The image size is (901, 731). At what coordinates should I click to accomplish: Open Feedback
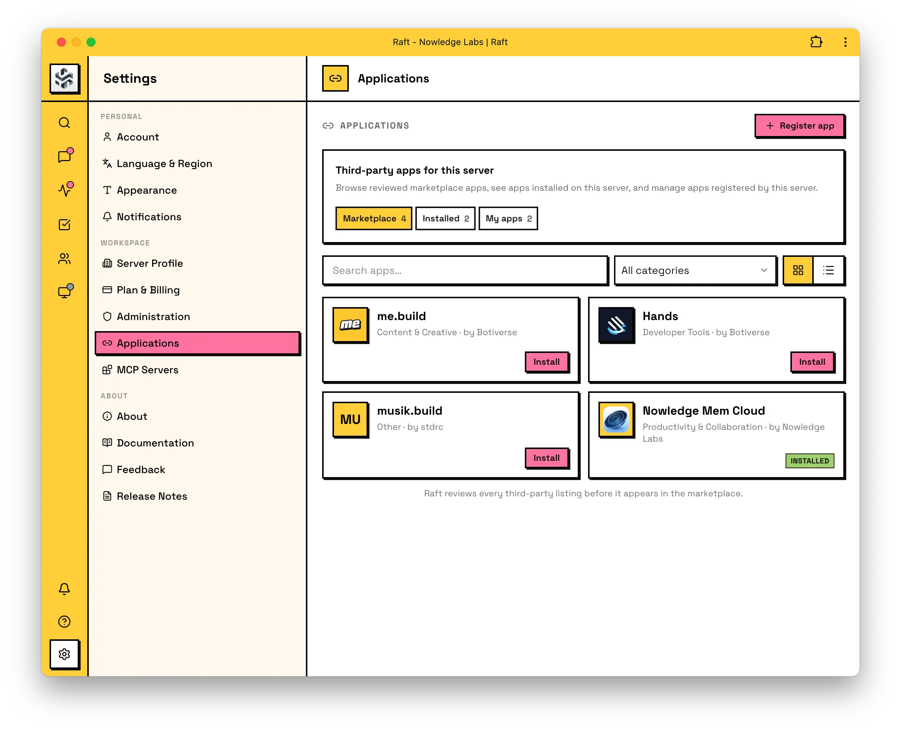point(197,469)
